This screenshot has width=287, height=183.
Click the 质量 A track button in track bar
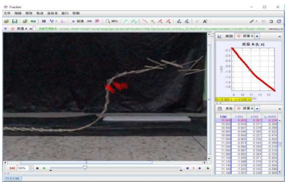point(19,29)
